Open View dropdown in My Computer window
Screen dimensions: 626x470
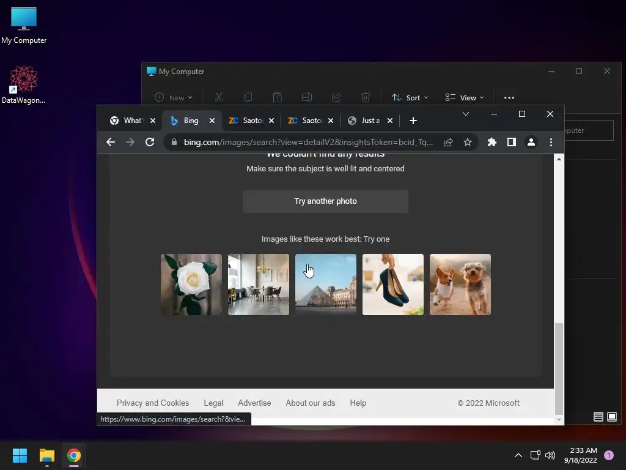click(465, 97)
